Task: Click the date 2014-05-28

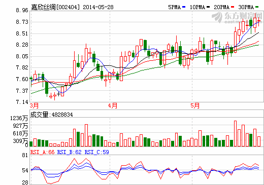Action: (98, 7)
